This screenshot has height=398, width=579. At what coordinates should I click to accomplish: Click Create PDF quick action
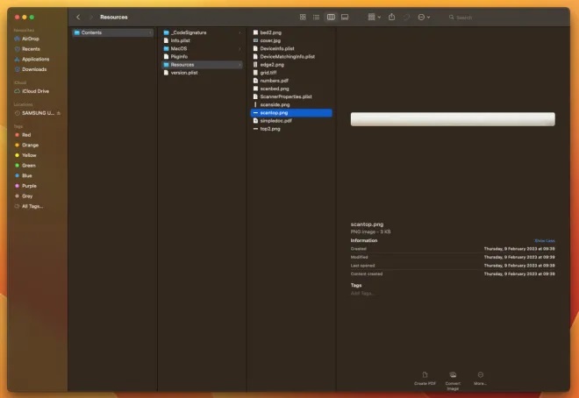pos(426,378)
